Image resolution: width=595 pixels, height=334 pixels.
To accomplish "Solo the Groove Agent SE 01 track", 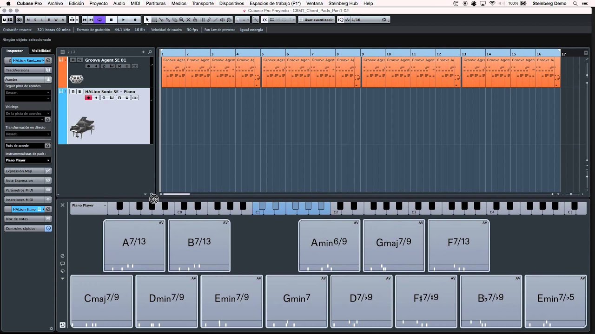I will (79, 60).
